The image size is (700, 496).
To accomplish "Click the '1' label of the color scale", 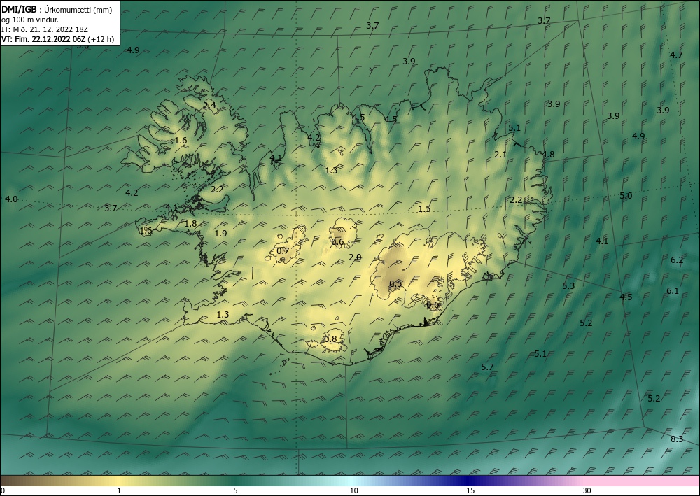I will tap(119, 490).
